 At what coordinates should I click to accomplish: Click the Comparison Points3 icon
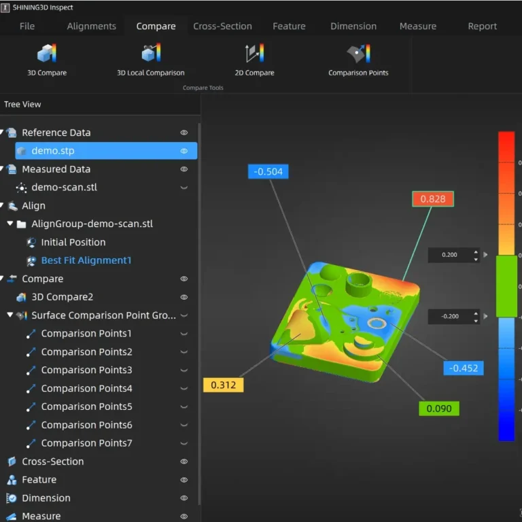tap(31, 370)
